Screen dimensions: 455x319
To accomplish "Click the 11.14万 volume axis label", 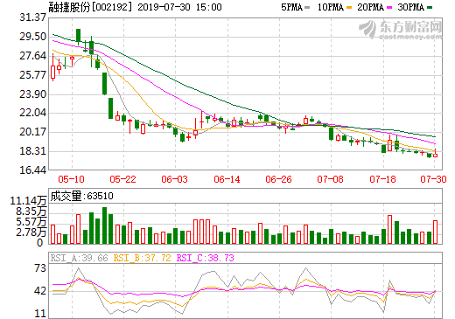I will pos(28,201).
